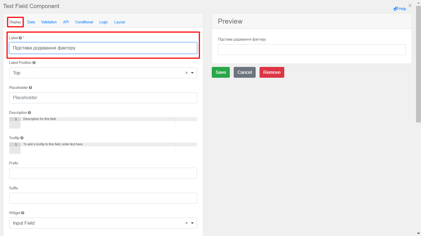
Task: Click the 'Prefix' field label
Action: point(14,163)
